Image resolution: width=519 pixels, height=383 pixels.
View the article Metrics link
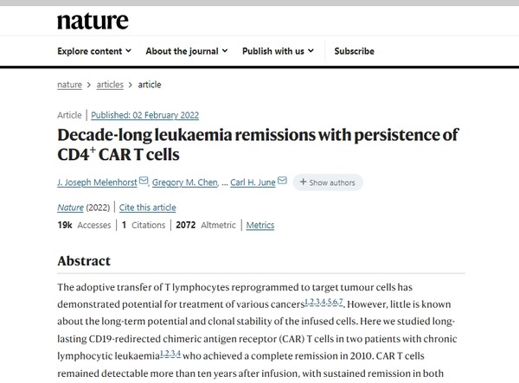(260, 226)
